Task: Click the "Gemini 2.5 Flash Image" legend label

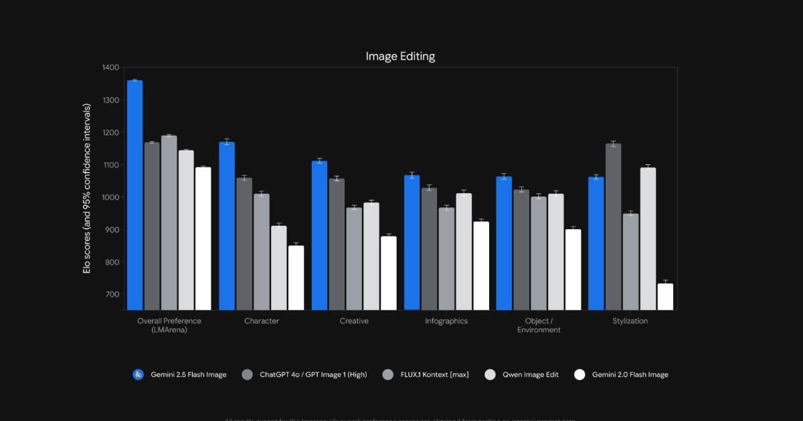Action: pyautogui.click(x=188, y=375)
